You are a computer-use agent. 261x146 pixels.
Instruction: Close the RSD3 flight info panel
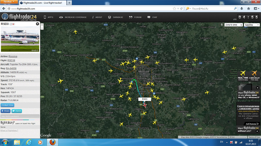click(38, 24)
